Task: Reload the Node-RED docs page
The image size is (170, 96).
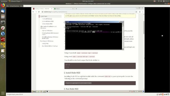Action: (39, 12)
